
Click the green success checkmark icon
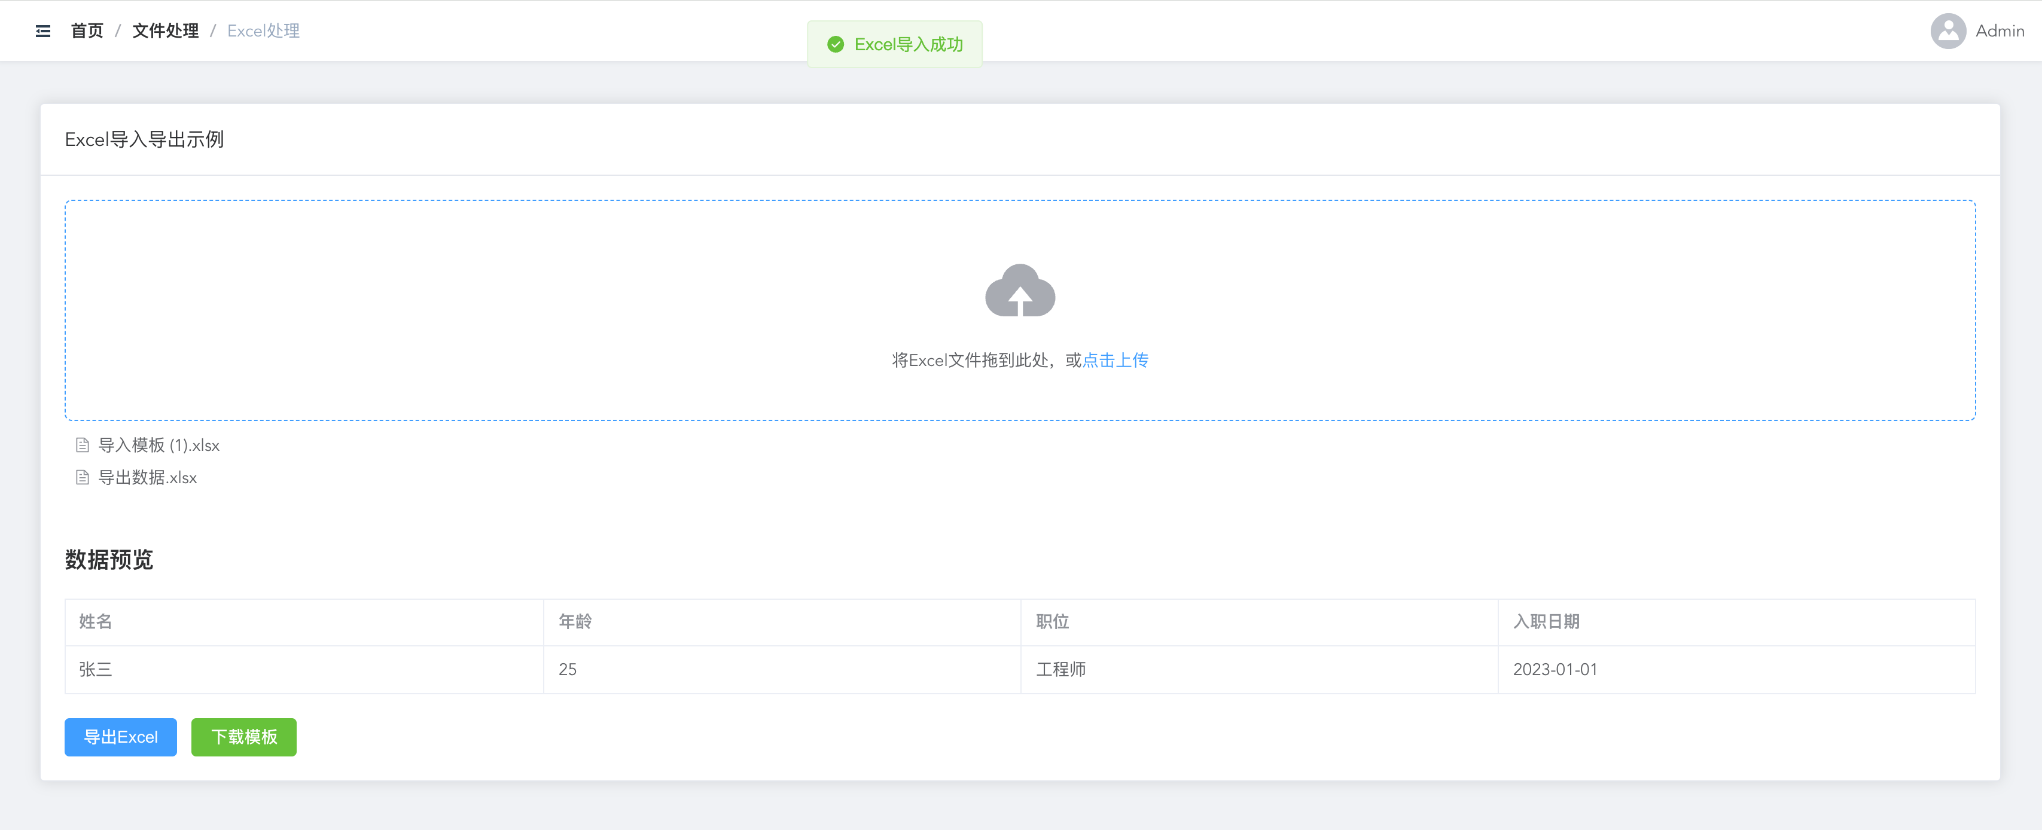836,44
